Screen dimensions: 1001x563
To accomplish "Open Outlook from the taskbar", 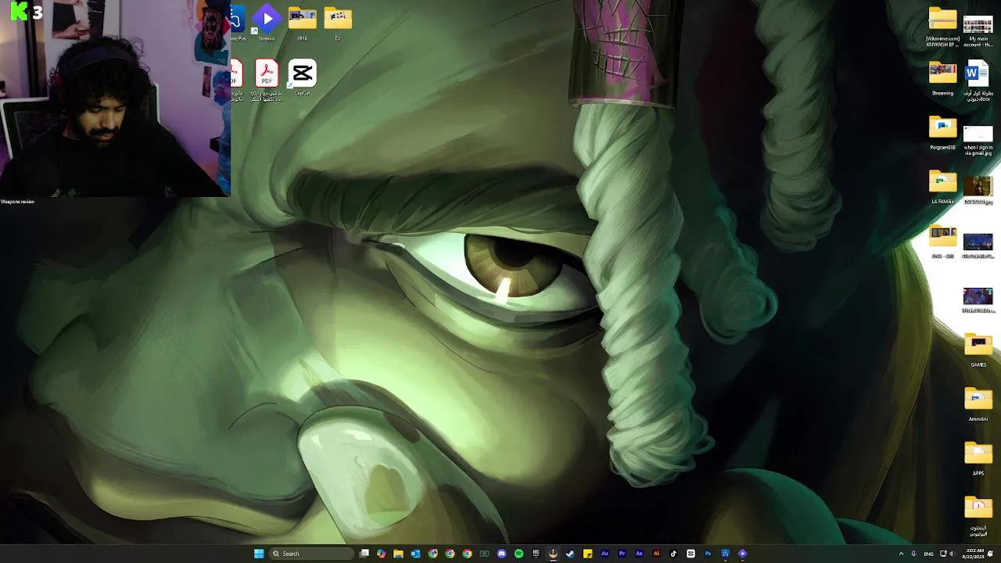I will [415, 554].
